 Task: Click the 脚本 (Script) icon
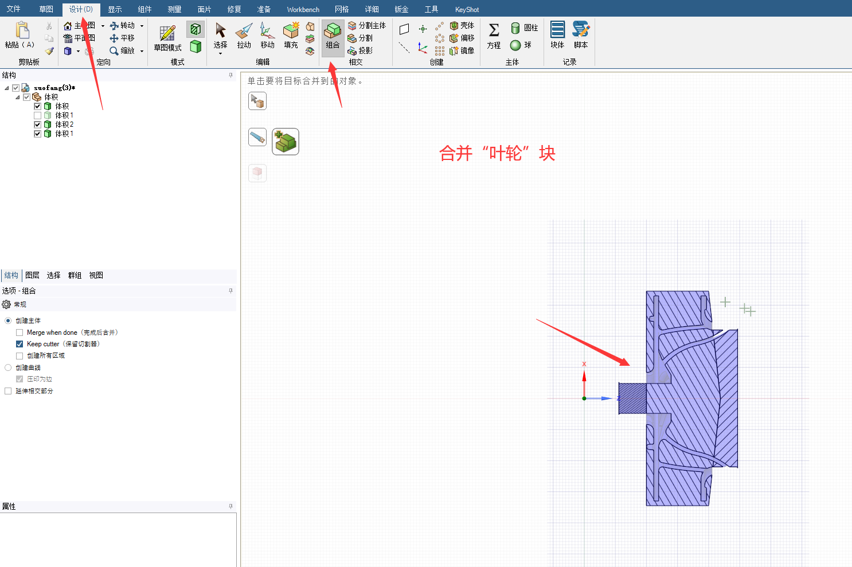(581, 36)
